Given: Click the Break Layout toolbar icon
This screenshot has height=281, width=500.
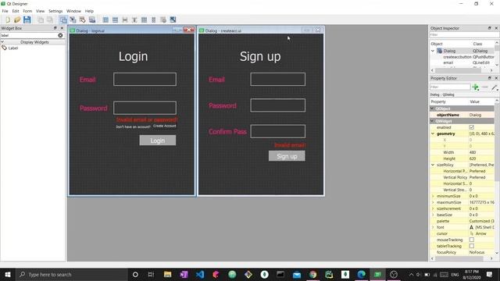Looking at the screenshot, I should coord(163,20).
